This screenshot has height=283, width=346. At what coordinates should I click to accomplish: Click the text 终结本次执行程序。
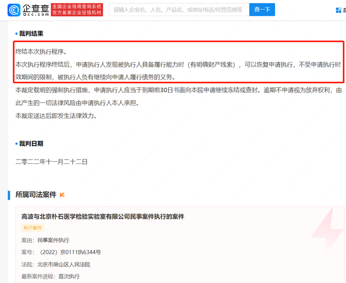coord(41,52)
